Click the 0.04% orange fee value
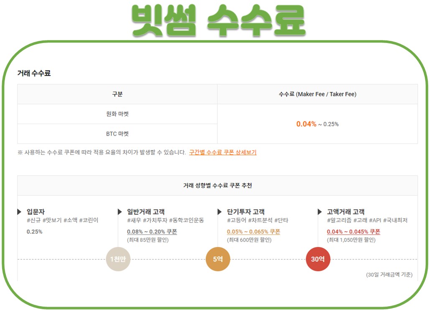The height and width of the screenshot is (310, 429). point(306,124)
